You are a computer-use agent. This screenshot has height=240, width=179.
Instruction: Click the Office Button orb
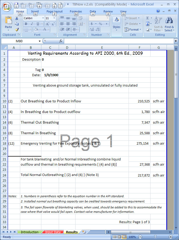click(6, 6)
